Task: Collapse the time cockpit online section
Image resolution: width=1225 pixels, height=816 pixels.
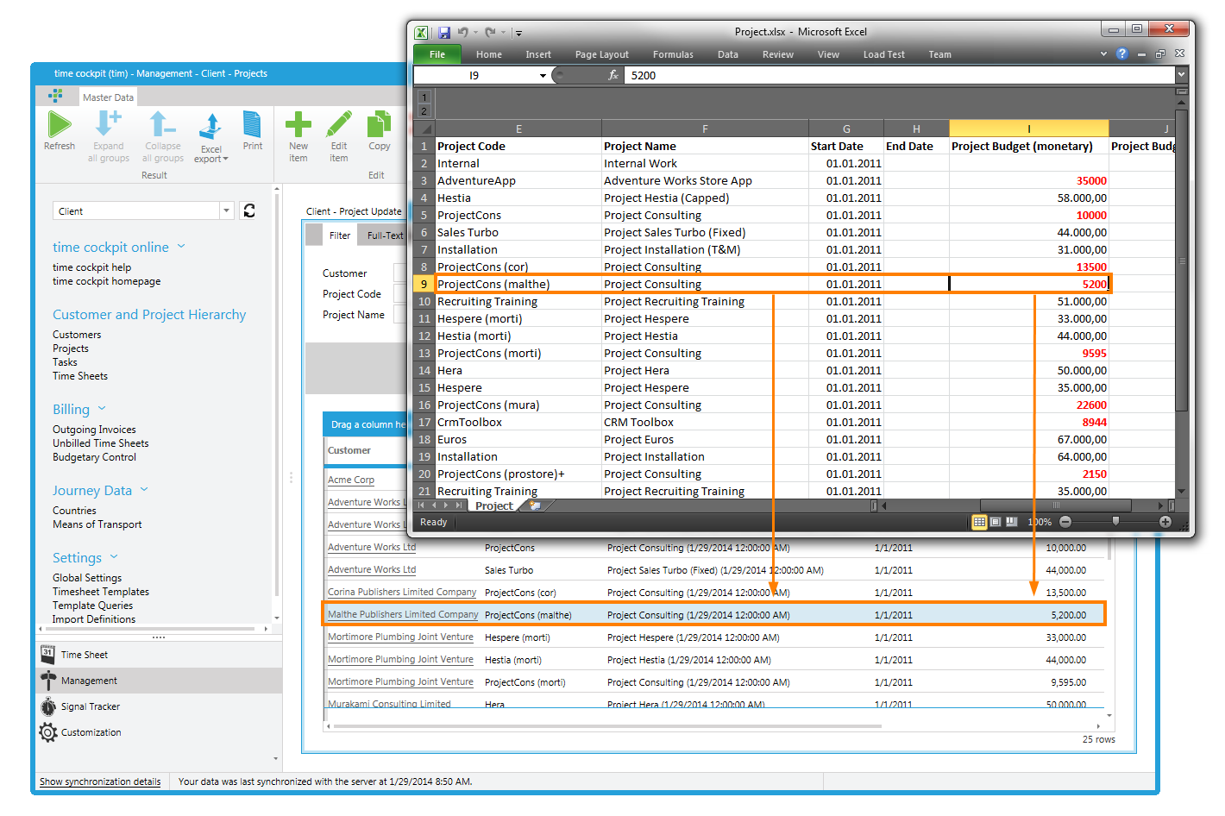Action: (x=182, y=247)
